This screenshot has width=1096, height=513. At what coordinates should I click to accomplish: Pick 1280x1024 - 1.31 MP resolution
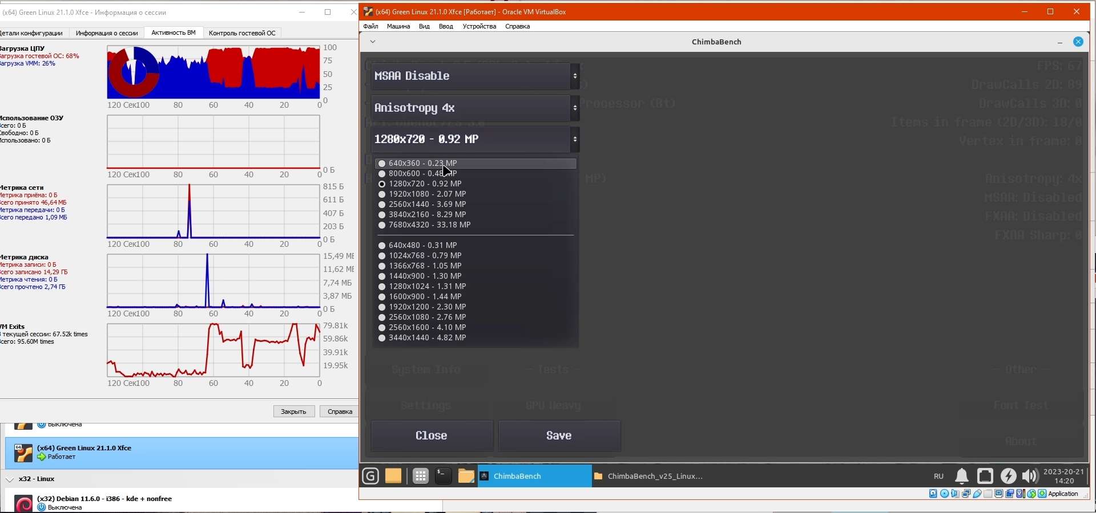point(476,287)
